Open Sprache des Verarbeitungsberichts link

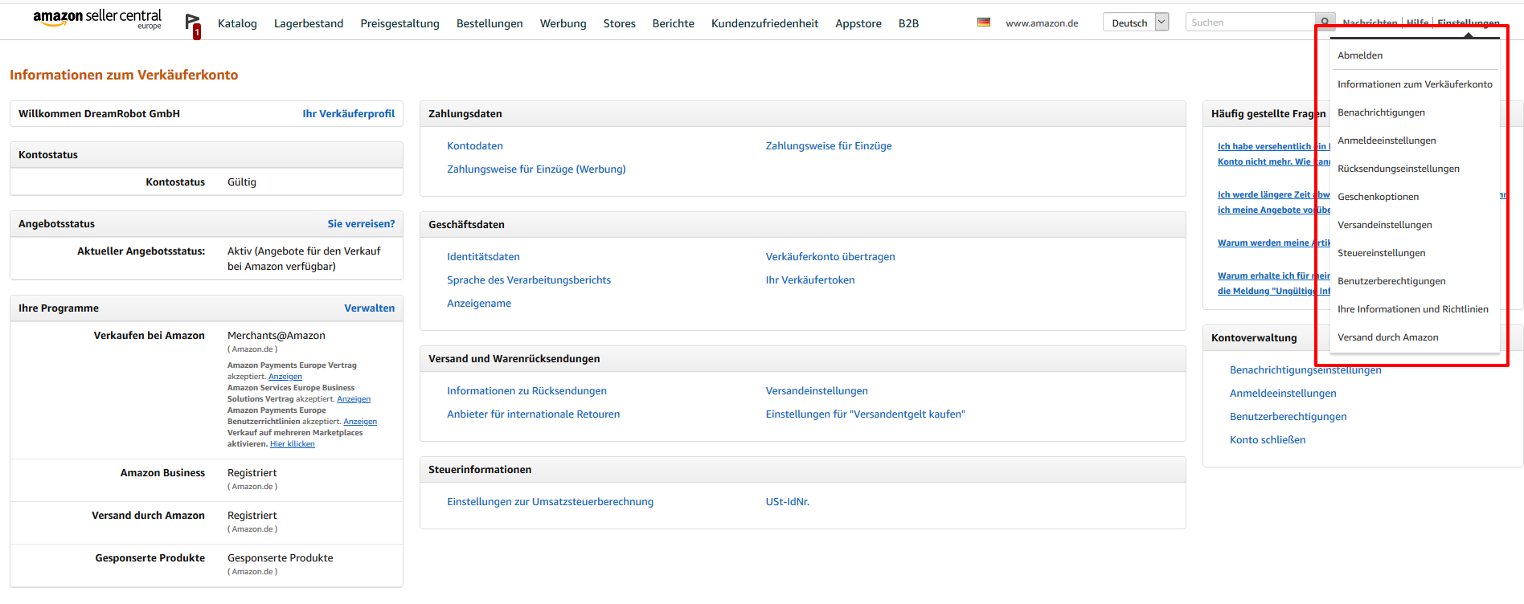[x=529, y=280]
